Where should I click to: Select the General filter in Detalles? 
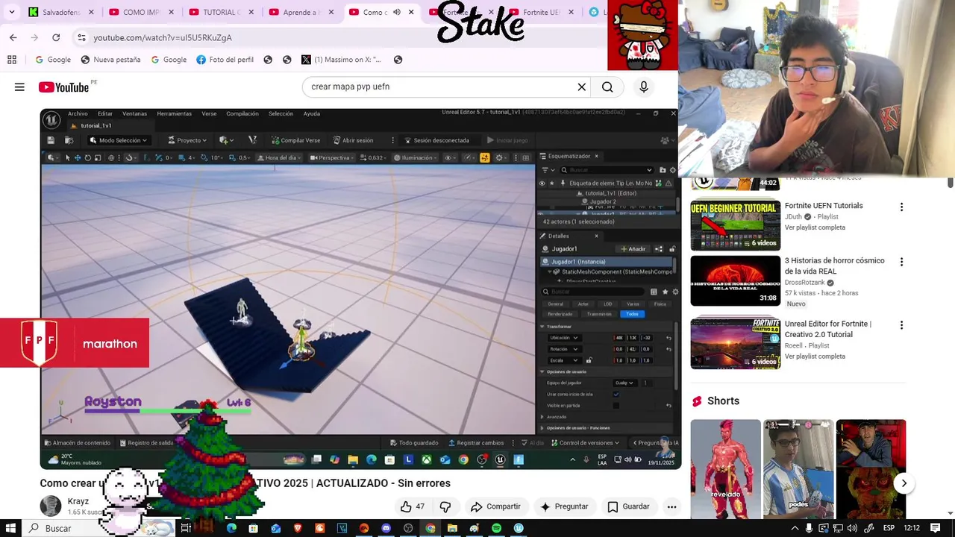[x=556, y=304]
